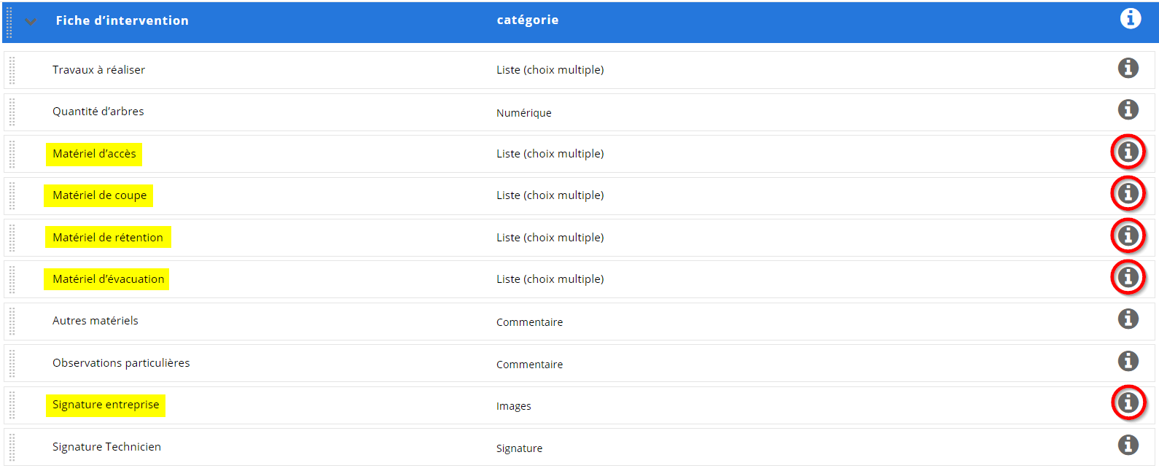The height and width of the screenshot is (471, 1159).
Task: Open info for Observations particulières row
Action: (1128, 361)
